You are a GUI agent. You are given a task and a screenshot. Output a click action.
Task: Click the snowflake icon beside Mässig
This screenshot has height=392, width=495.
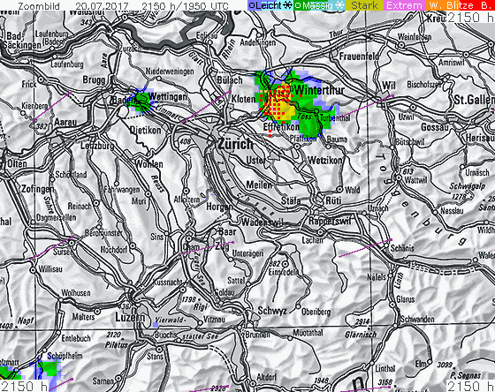click(x=339, y=5)
